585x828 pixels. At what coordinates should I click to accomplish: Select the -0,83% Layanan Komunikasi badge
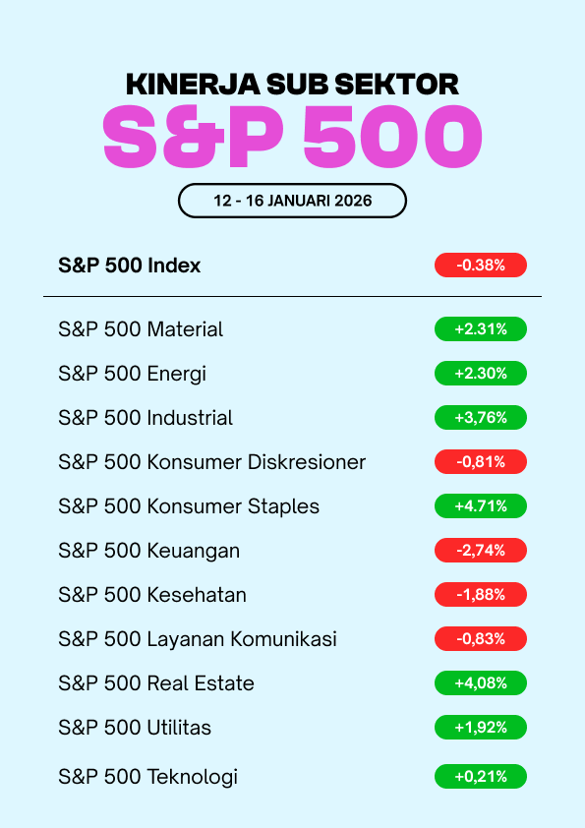(481, 639)
